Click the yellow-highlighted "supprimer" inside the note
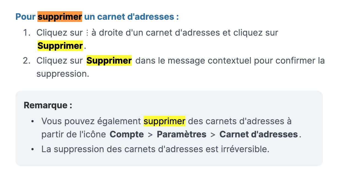The width and height of the screenshot is (341, 176). tap(165, 121)
